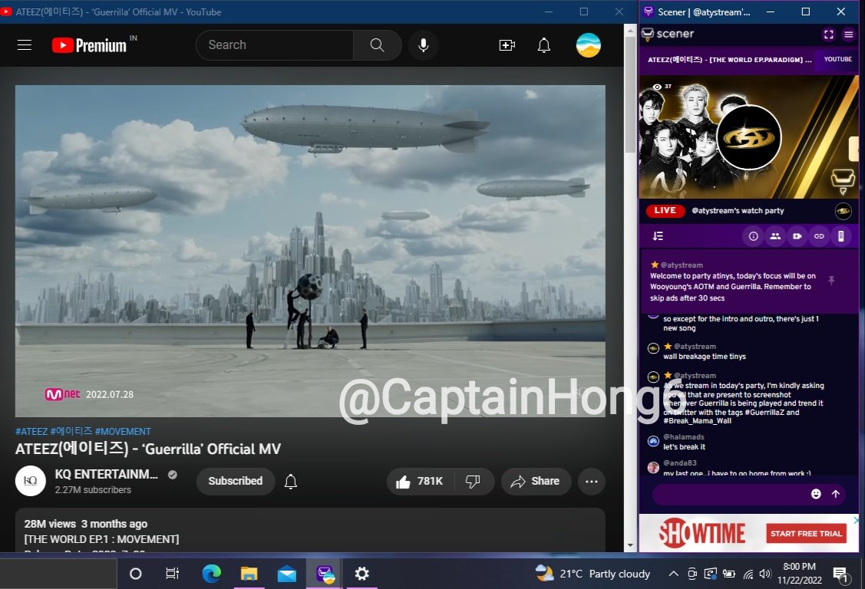The image size is (865, 589).
Task: Click the Scener couch seat icon
Action: click(x=843, y=180)
